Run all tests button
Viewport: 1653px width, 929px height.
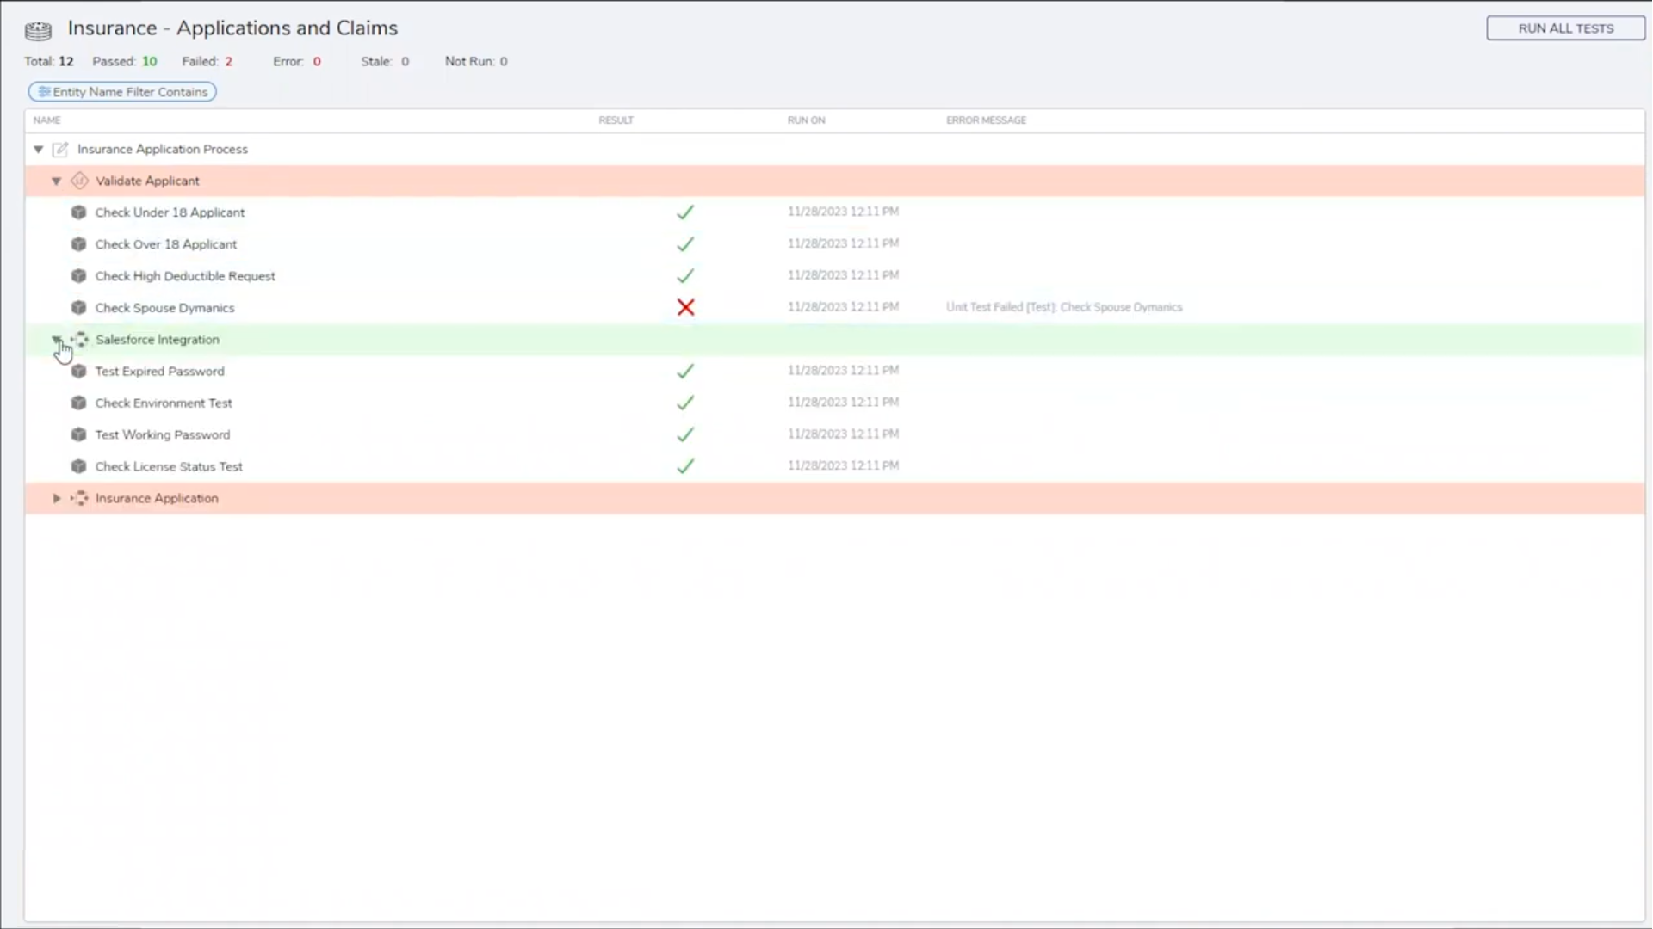pyautogui.click(x=1565, y=28)
